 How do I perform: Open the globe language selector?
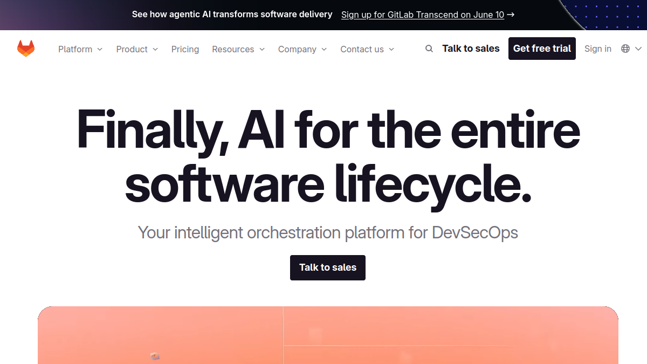(x=631, y=49)
